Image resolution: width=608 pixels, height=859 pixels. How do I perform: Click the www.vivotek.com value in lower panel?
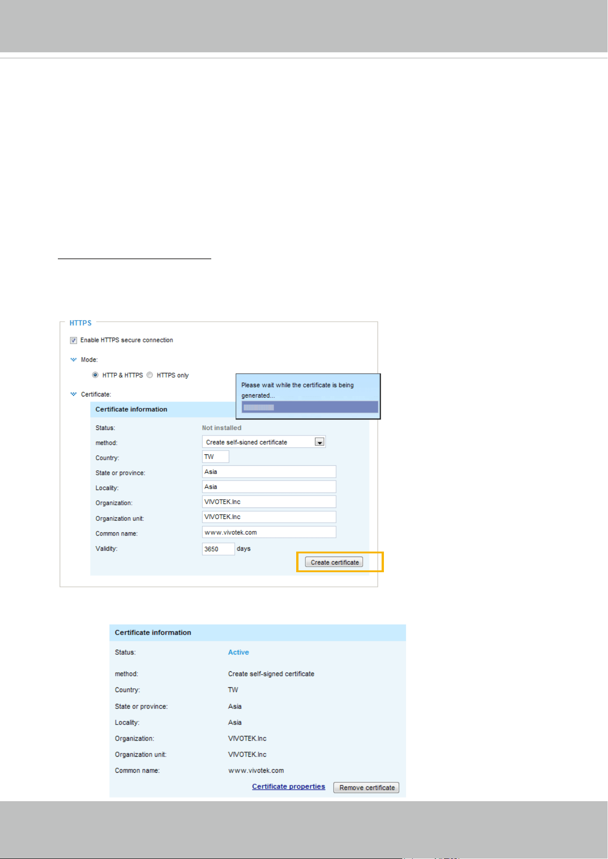tap(256, 770)
